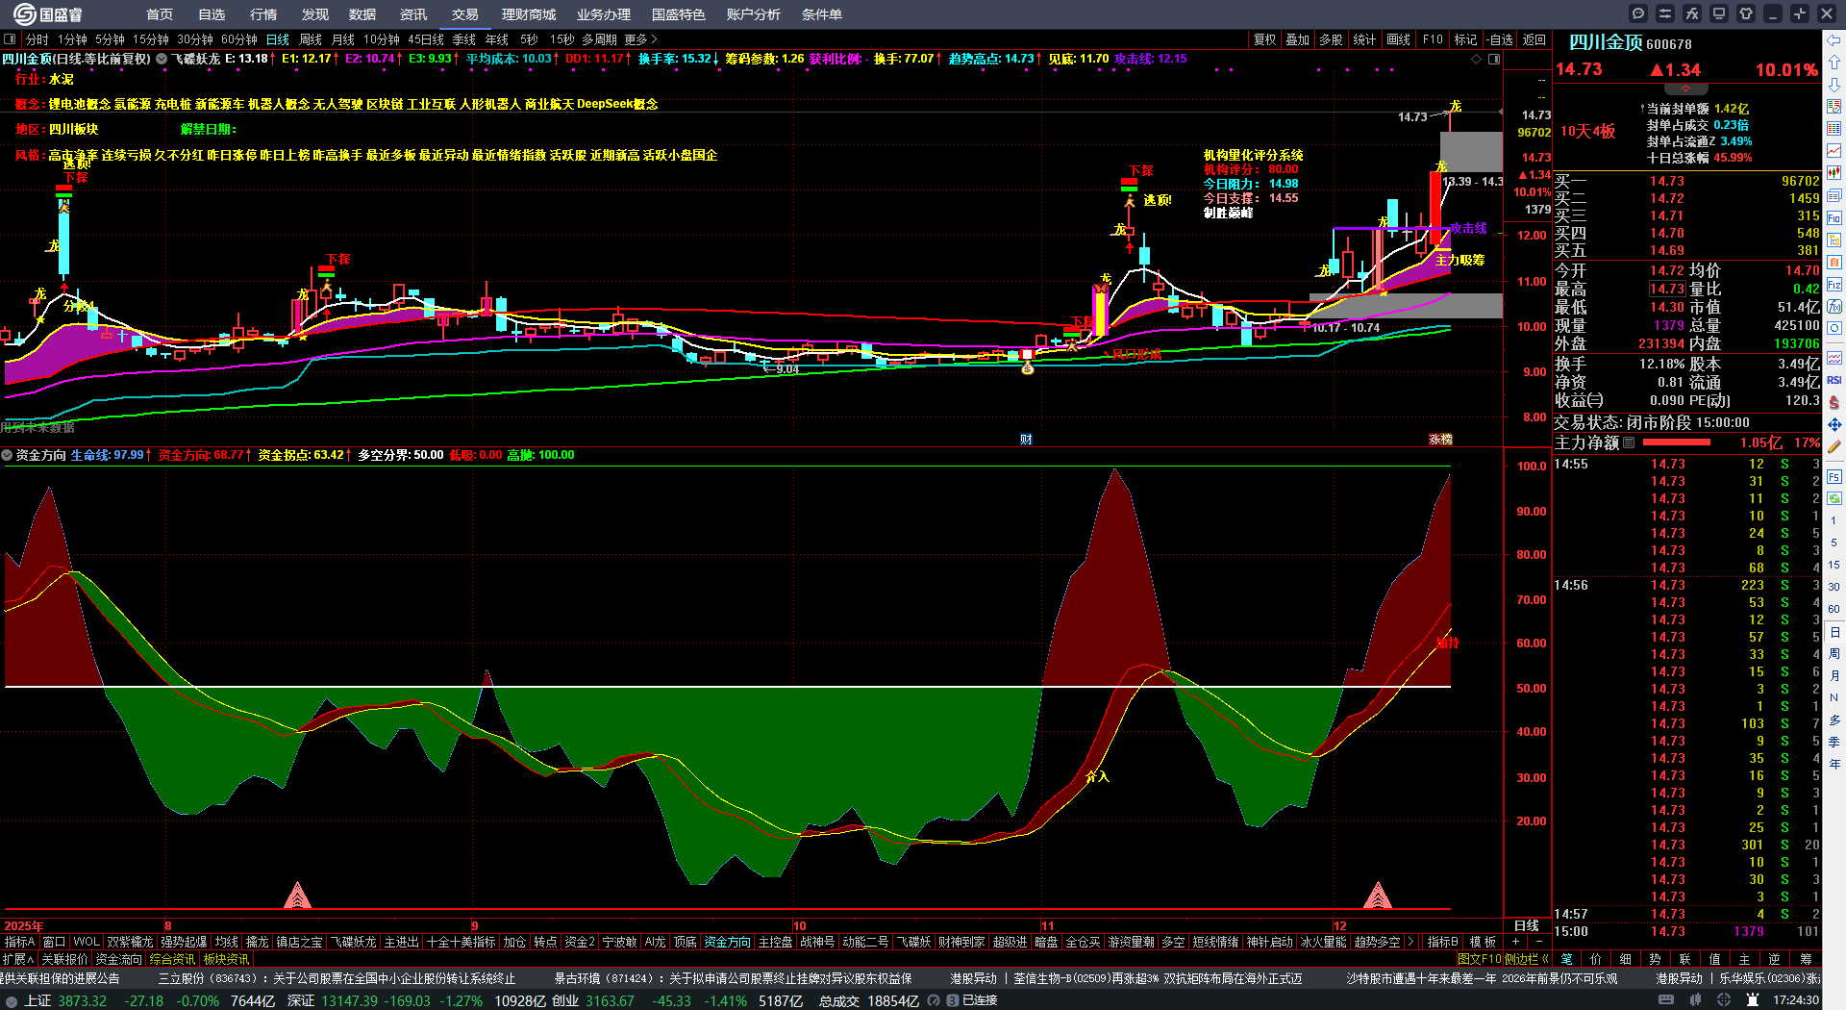
Task: Expand the dropdown next to 四川金顶 chart title
Action: (x=162, y=59)
